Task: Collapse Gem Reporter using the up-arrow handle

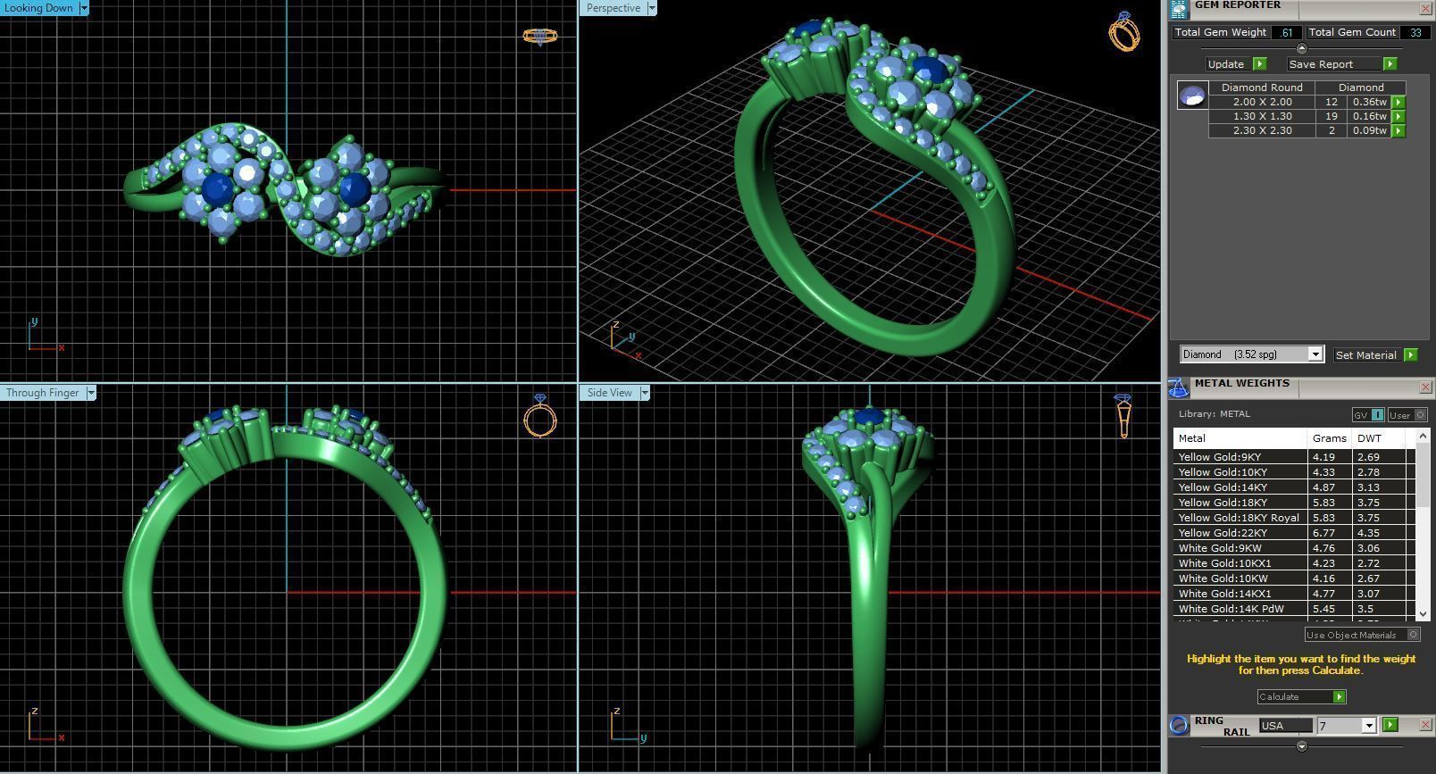Action: [x=1301, y=48]
